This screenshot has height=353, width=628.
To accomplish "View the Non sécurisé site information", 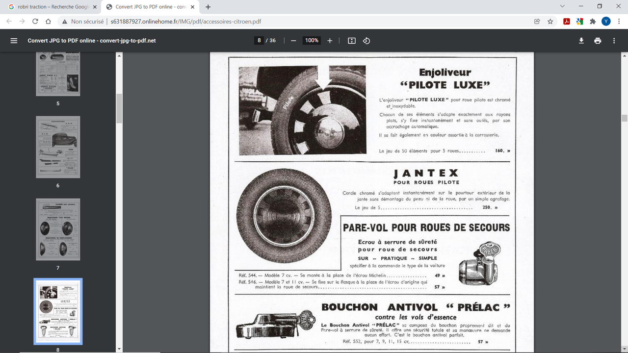I will pyautogui.click(x=82, y=22).
